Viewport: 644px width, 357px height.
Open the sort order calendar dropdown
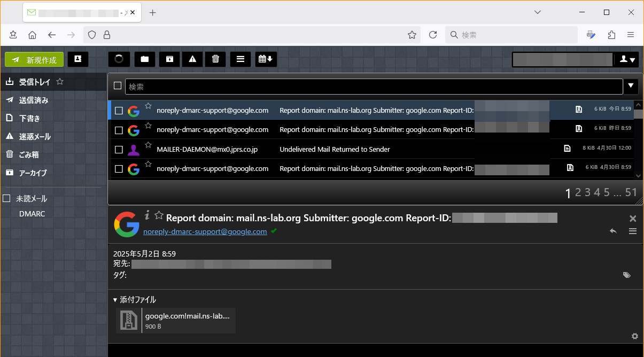click(266, 59)
